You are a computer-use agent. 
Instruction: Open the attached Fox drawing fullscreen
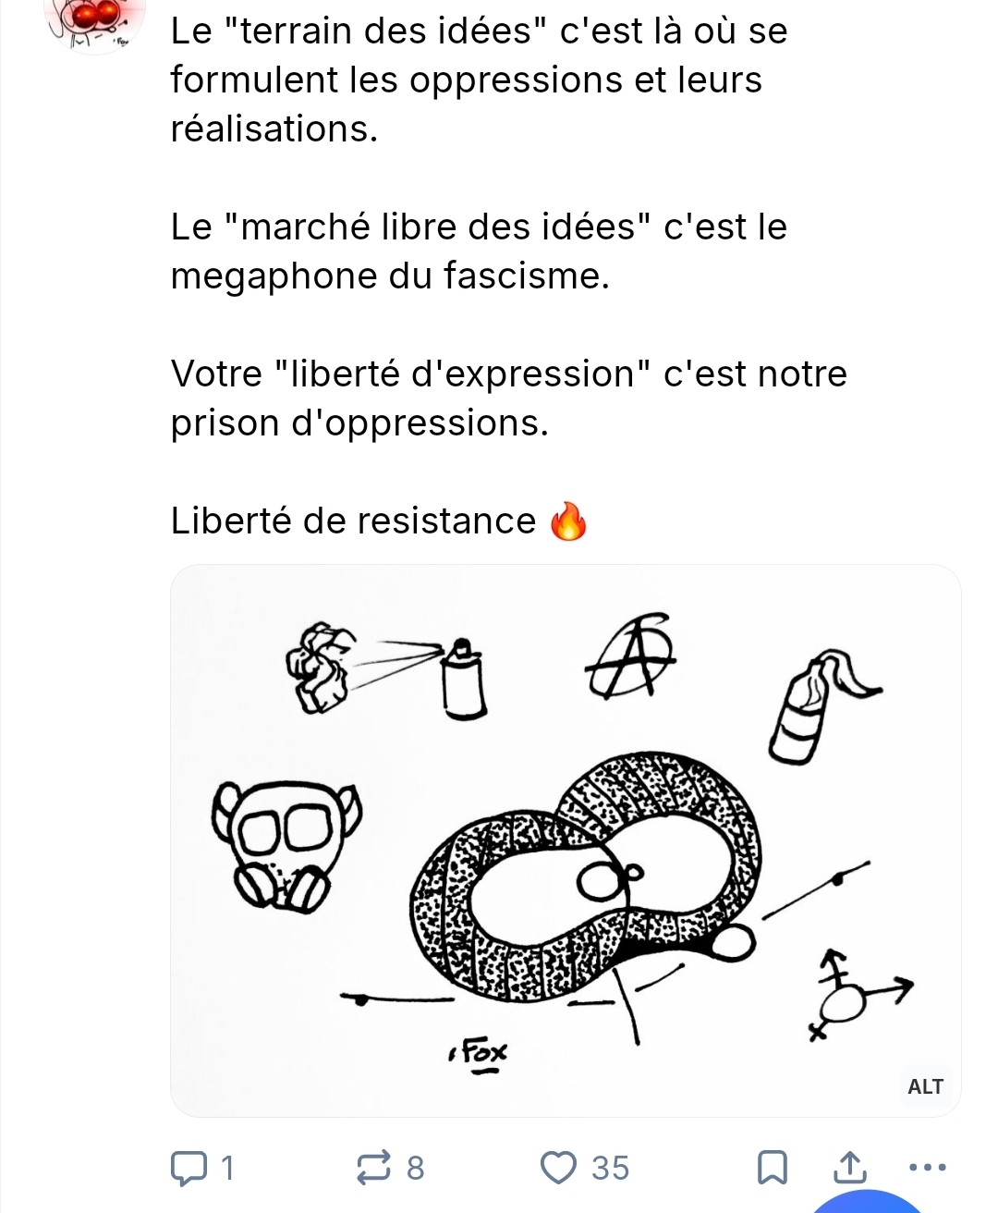point(566,840)
